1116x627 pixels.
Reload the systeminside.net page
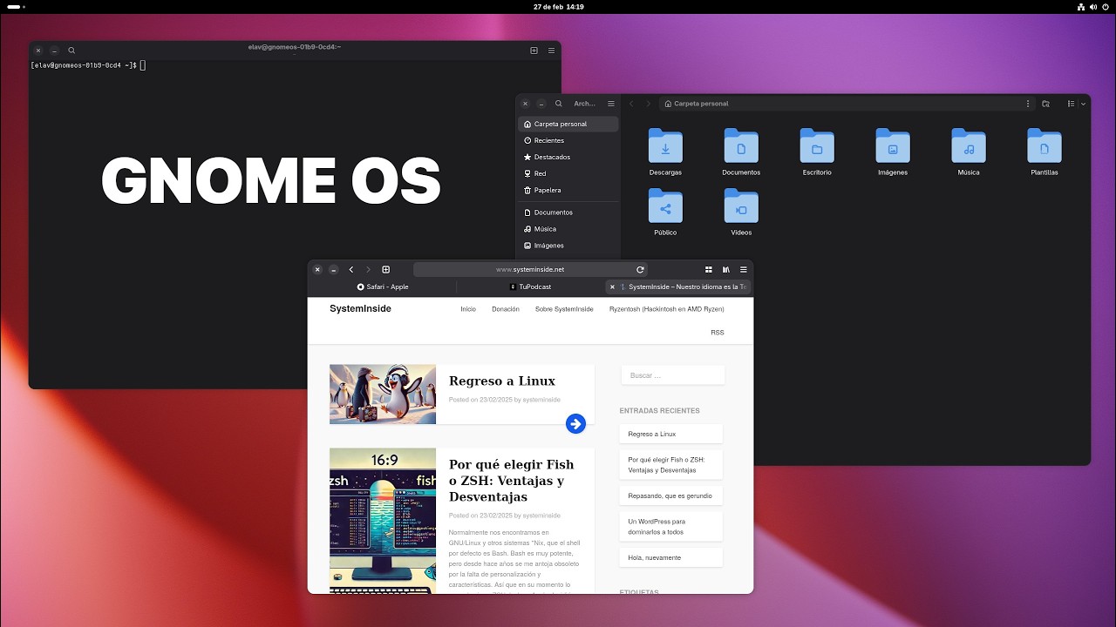pyautogui.click(x=640, y=270)
